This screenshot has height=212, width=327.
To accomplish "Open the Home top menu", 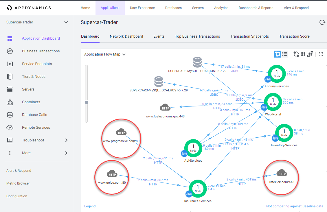I will tap(85, 8).
